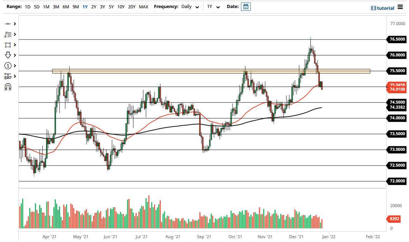Select the measurement tool

click(x=8, y=76)
